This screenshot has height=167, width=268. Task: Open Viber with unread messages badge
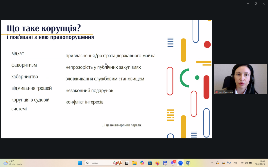click(173, 163)
